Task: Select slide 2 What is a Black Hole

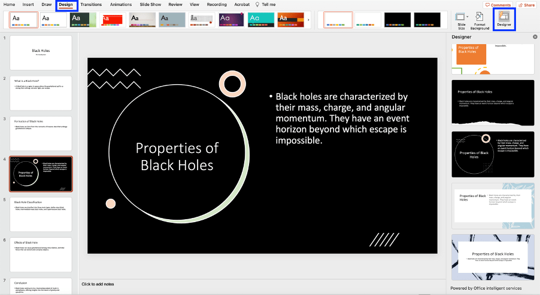Action: (x=41, y=93)
